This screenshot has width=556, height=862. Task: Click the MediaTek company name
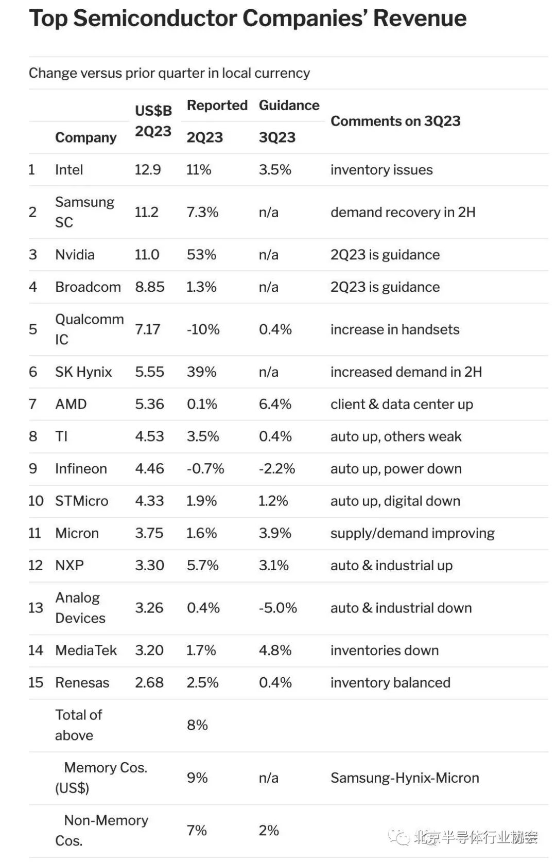pos(86,650)
